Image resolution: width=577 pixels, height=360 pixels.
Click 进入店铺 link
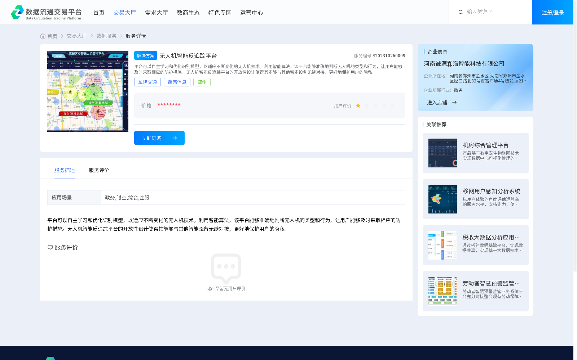click(x=437, y=103)
